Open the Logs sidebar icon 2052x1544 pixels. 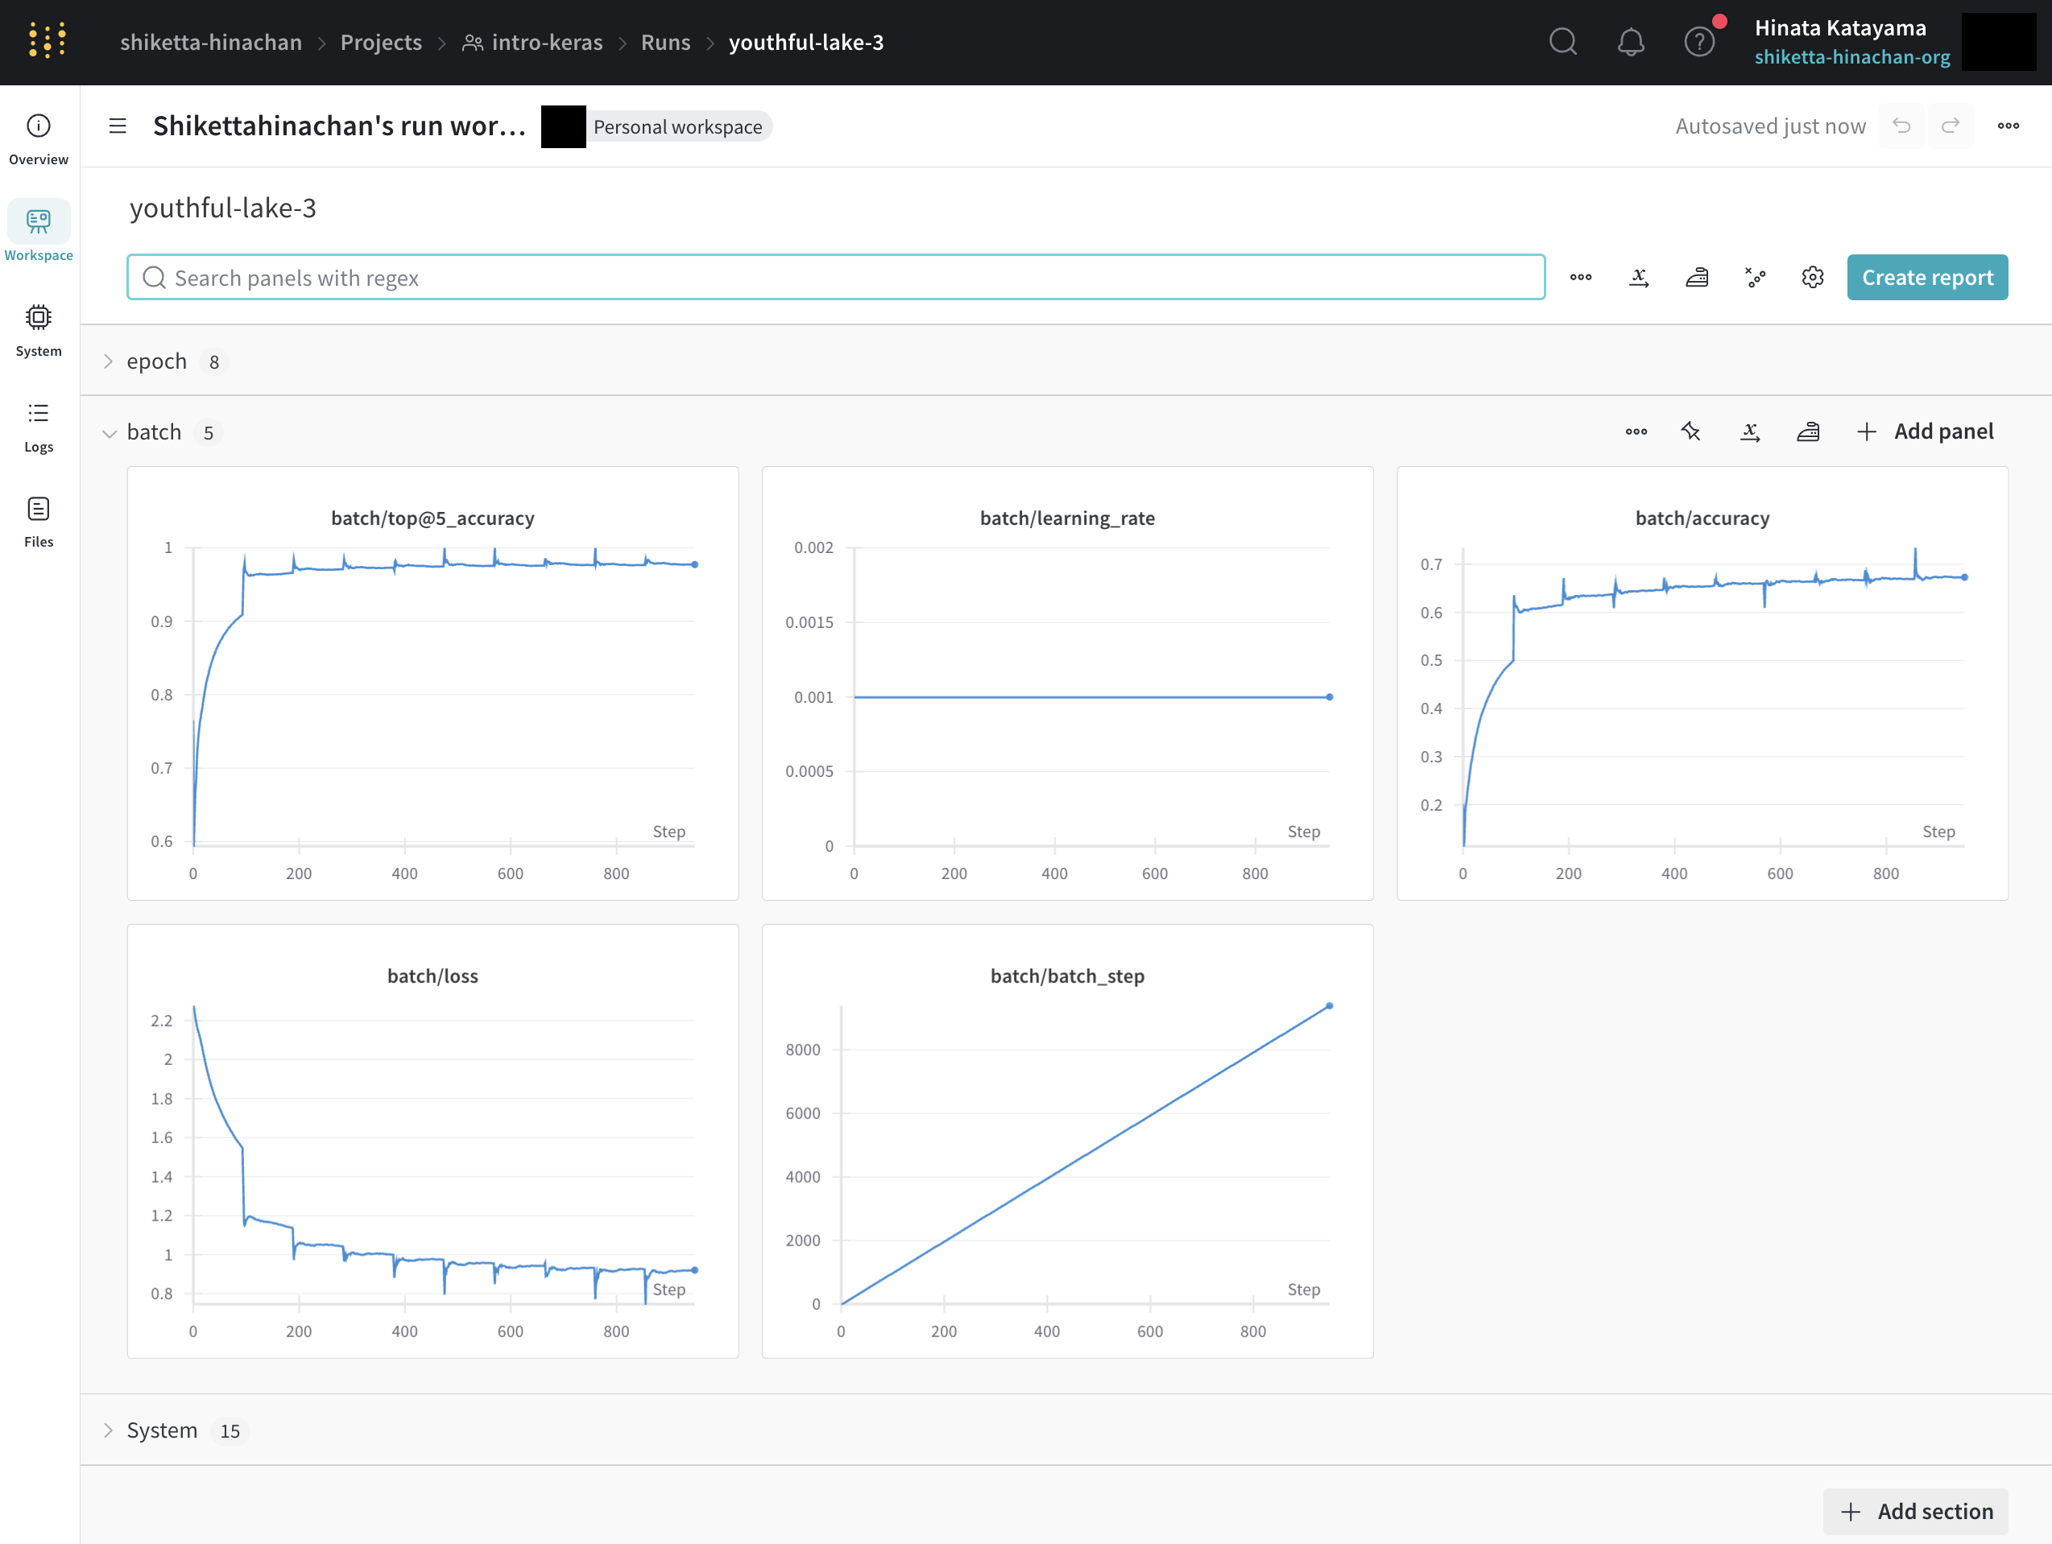click(x=38, y=426)
